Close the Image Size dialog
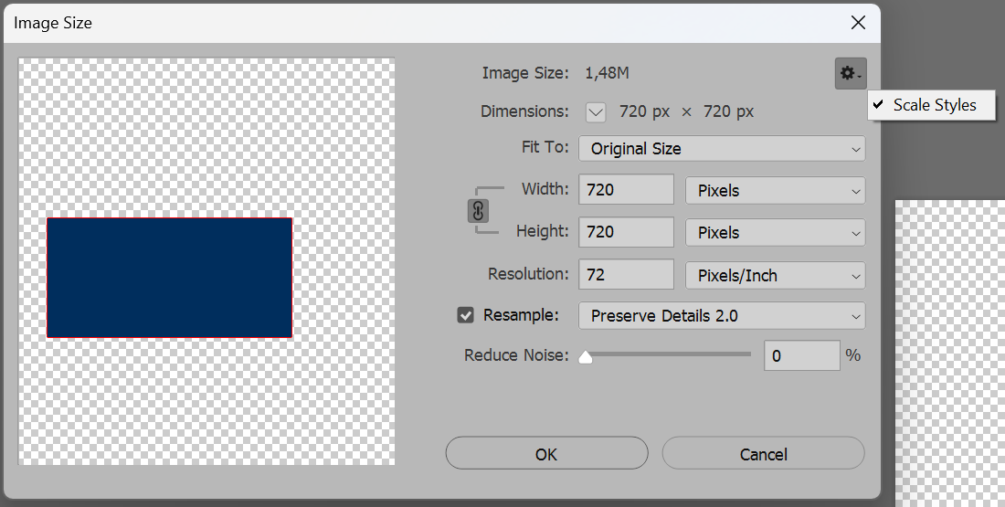 pyautogui.click(x=858, y=23)
